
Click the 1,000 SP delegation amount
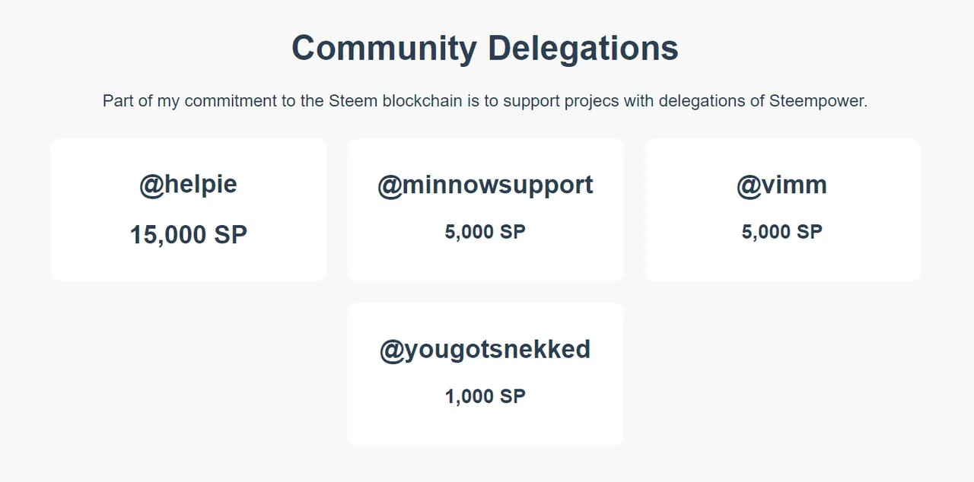pyautogui.click(x=485, y=396)
